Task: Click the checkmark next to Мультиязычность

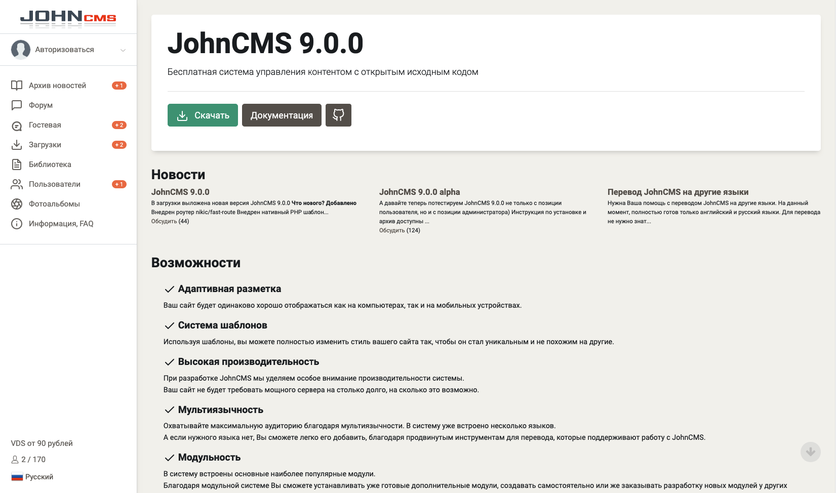Action: [170, 410]
